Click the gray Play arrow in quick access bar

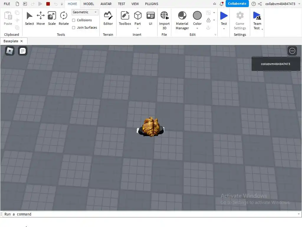(40, 4)
